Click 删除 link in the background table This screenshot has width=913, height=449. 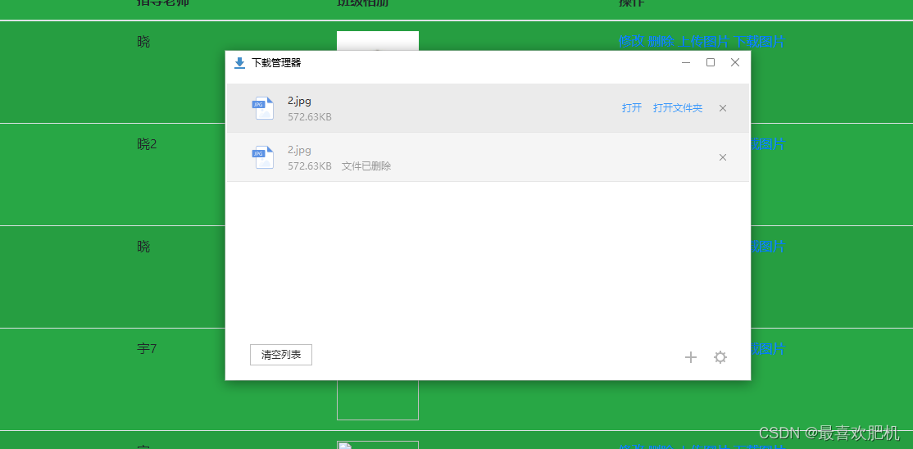[x=661, y=42]
